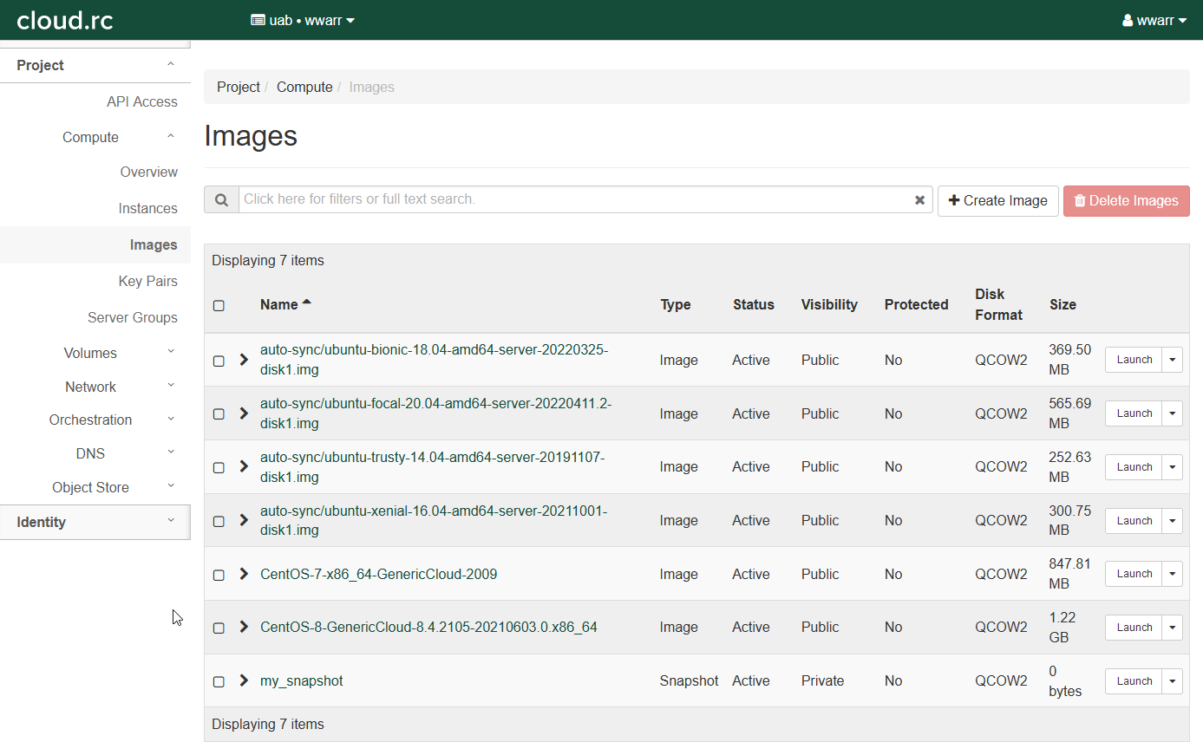This screenshot has height=742, width=1203.
Task: Go to Instances in the sidebar
Action: [x=147, y=208]
